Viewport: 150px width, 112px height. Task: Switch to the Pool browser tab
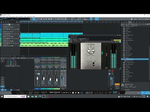(x=146, y=22)
